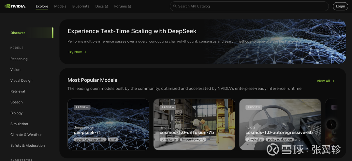The width and height of the screenshot is (352, 161).
Task: Open the Models tab
Action: tap(60, 6)
